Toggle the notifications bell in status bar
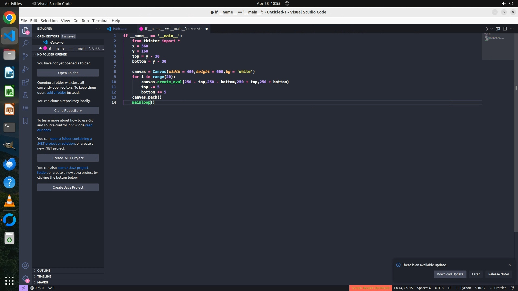The height and width of the screenshot is (291, 518). (x=512, y=288)
